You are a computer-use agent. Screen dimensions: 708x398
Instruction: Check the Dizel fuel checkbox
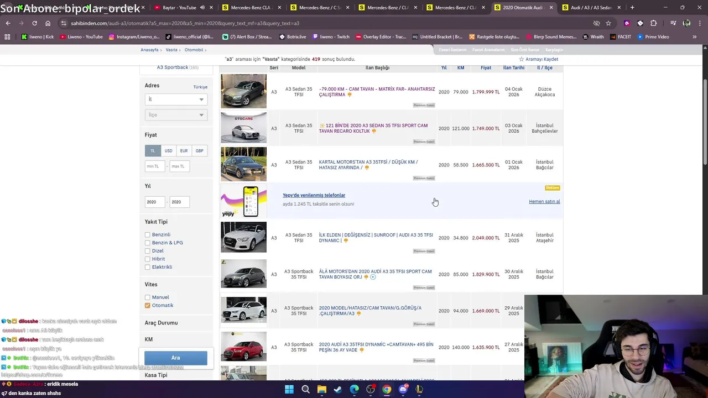(147, 251)
